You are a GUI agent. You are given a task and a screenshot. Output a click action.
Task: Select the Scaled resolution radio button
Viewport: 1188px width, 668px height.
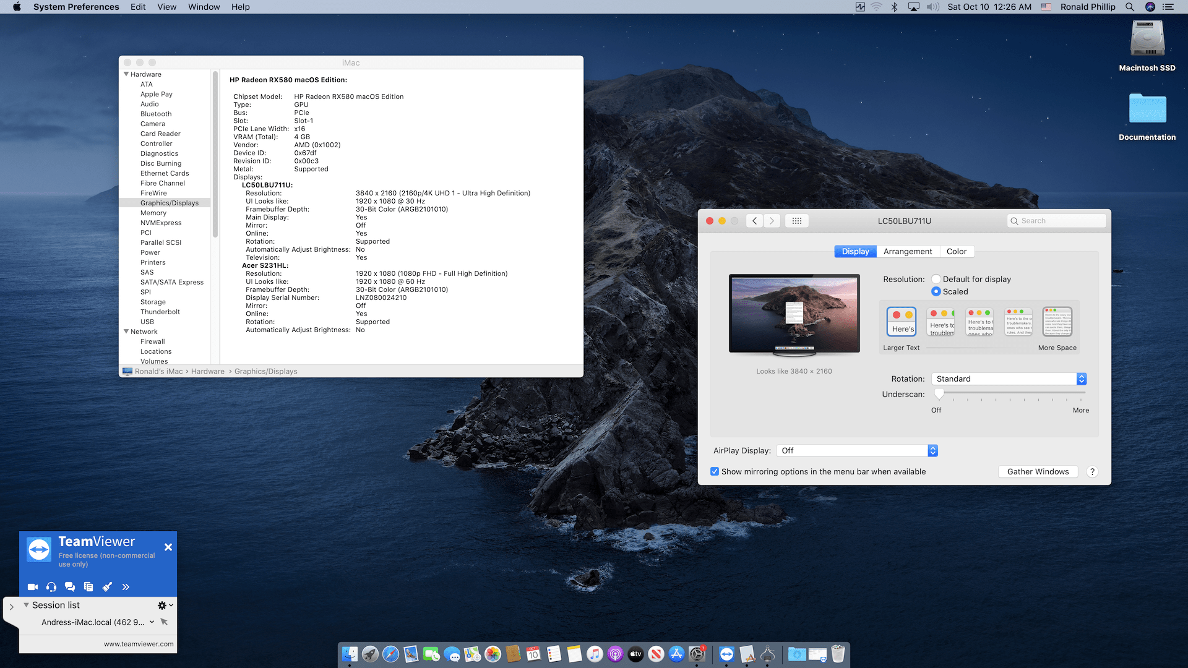[936, 292]
